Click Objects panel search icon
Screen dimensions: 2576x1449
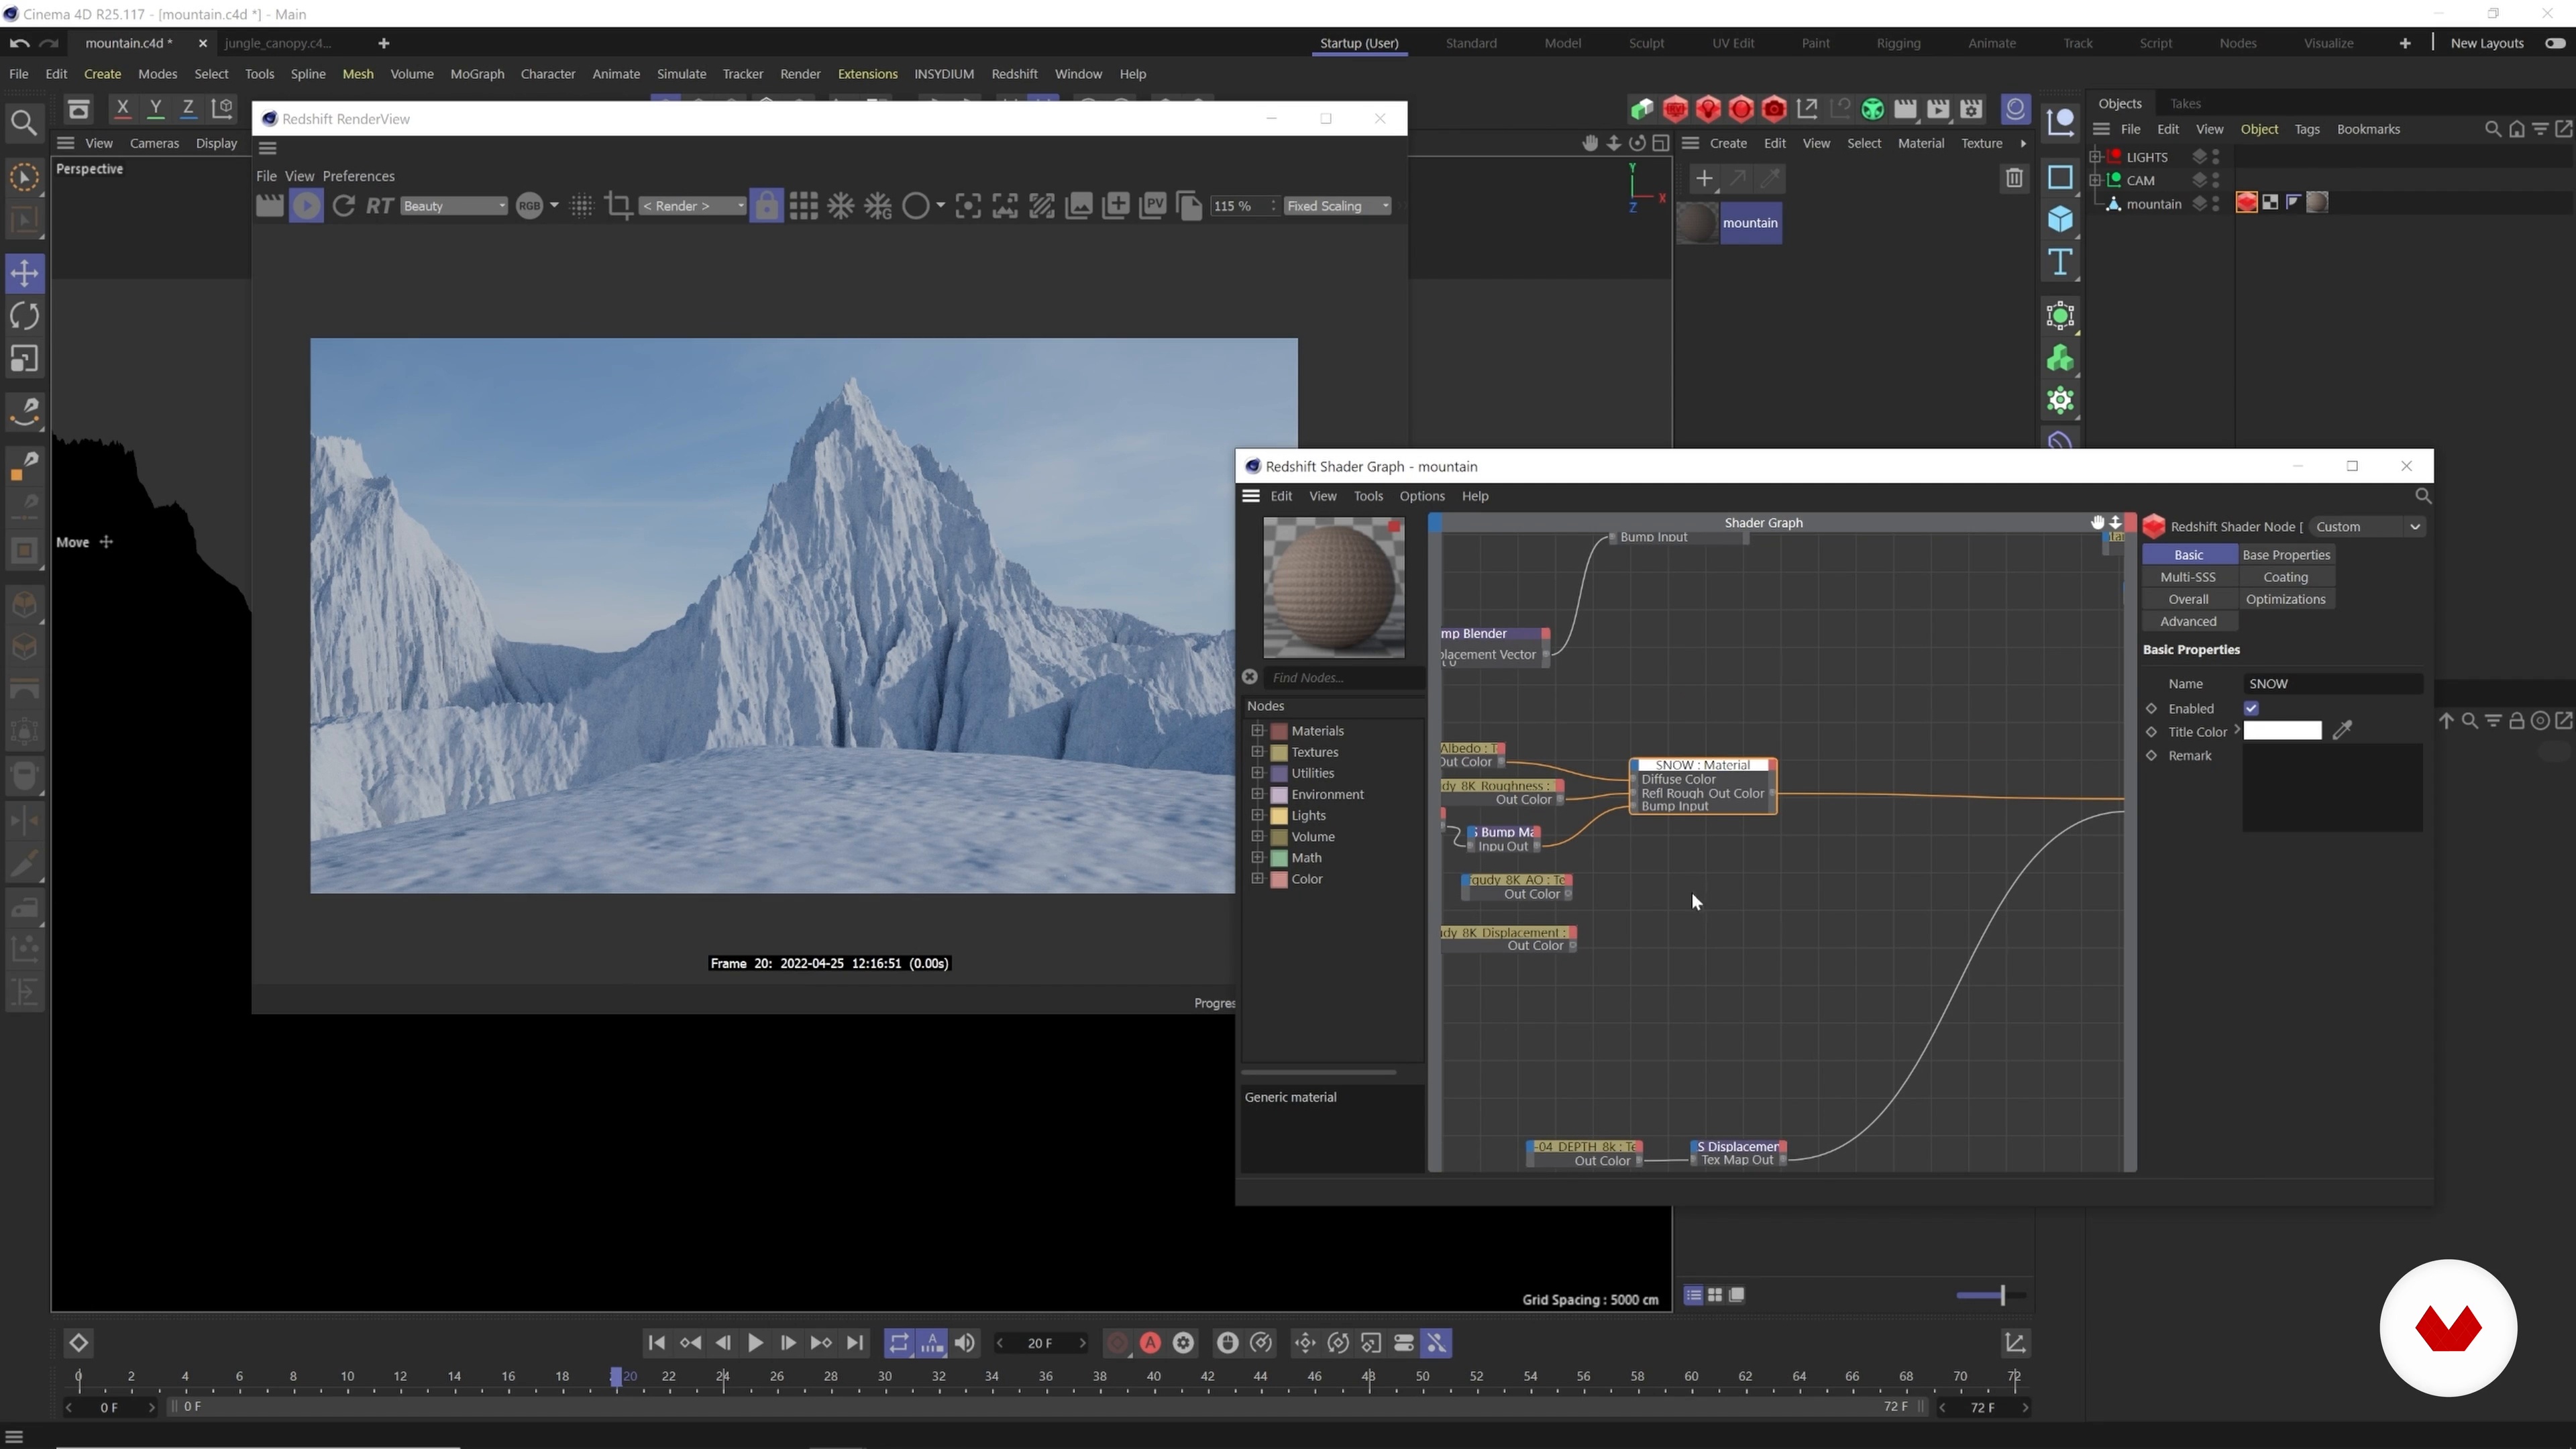pos(2492,129)
